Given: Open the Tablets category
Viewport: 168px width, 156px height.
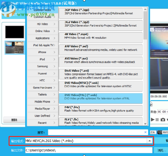Looking at the screenshot, I should (43, 94).
